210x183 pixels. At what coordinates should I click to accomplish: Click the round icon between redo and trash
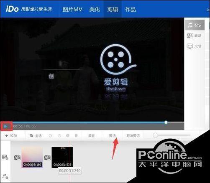pyautogui.click(x=68, y=135)
